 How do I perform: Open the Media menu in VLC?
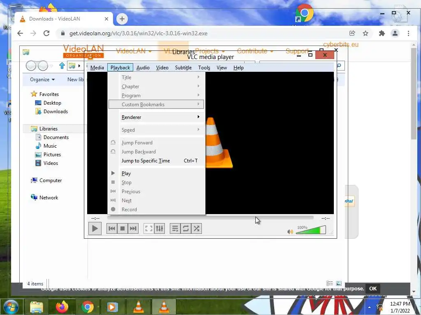tap(97, 68)
